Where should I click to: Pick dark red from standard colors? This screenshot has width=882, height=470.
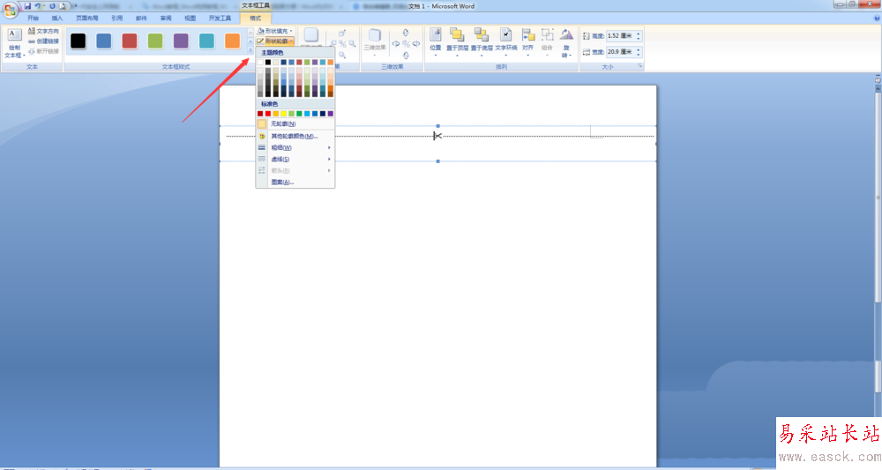pos(260,114)
